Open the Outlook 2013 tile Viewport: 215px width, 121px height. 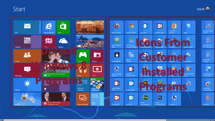[131, 85]
